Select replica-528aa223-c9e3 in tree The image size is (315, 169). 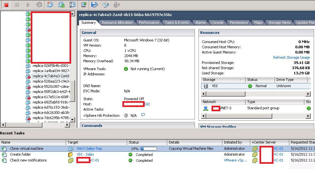click(x=51, y=81)
